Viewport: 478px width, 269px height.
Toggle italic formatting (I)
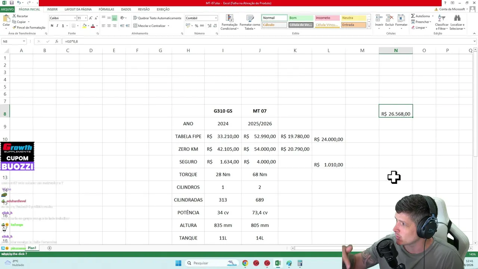pyautogui.click(x=57, y=26)
